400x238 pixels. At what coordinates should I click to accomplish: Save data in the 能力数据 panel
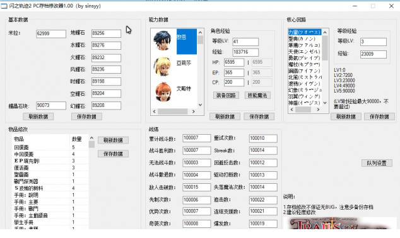pos(259,116)
